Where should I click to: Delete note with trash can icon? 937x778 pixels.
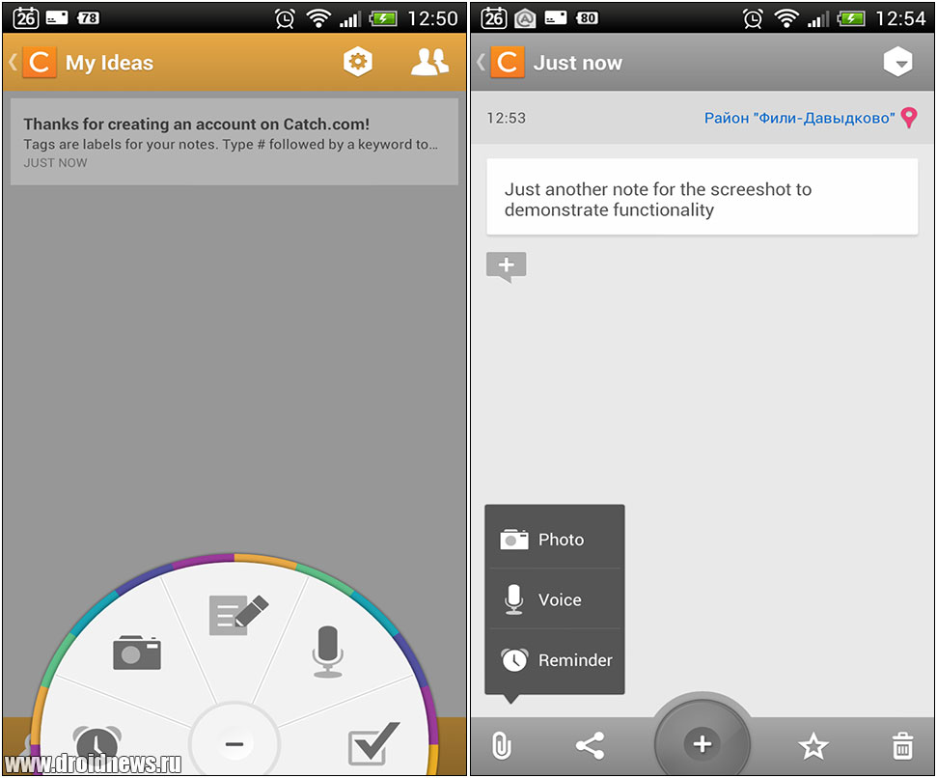click(x=902, y=745)
